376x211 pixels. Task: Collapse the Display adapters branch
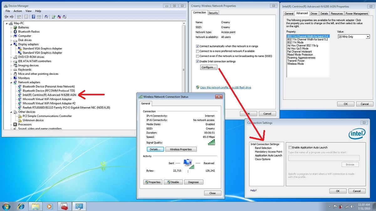(12, 44)
